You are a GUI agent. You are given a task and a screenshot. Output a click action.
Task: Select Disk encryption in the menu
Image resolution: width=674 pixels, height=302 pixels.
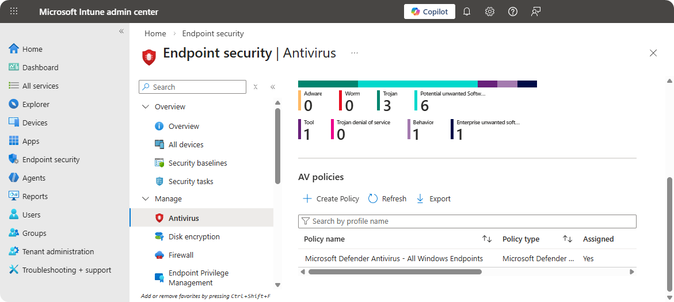tap(194, 236)
